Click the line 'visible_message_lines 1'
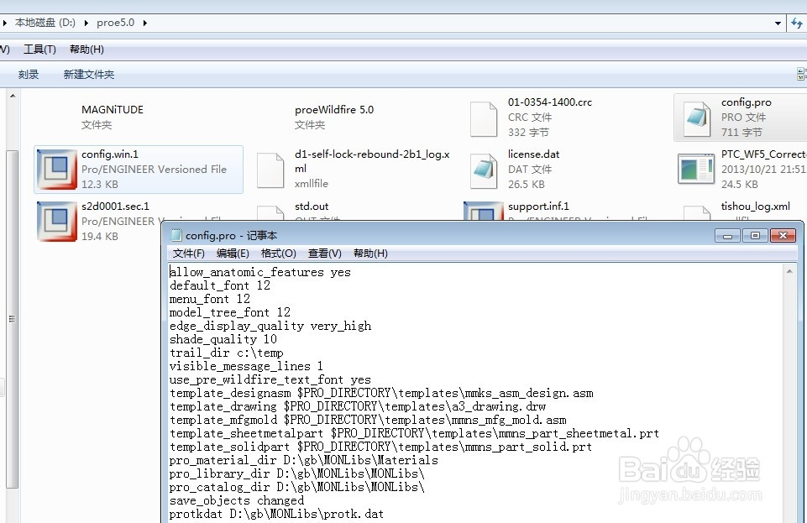Screen dimensions: 807x523 click(246, 366)
